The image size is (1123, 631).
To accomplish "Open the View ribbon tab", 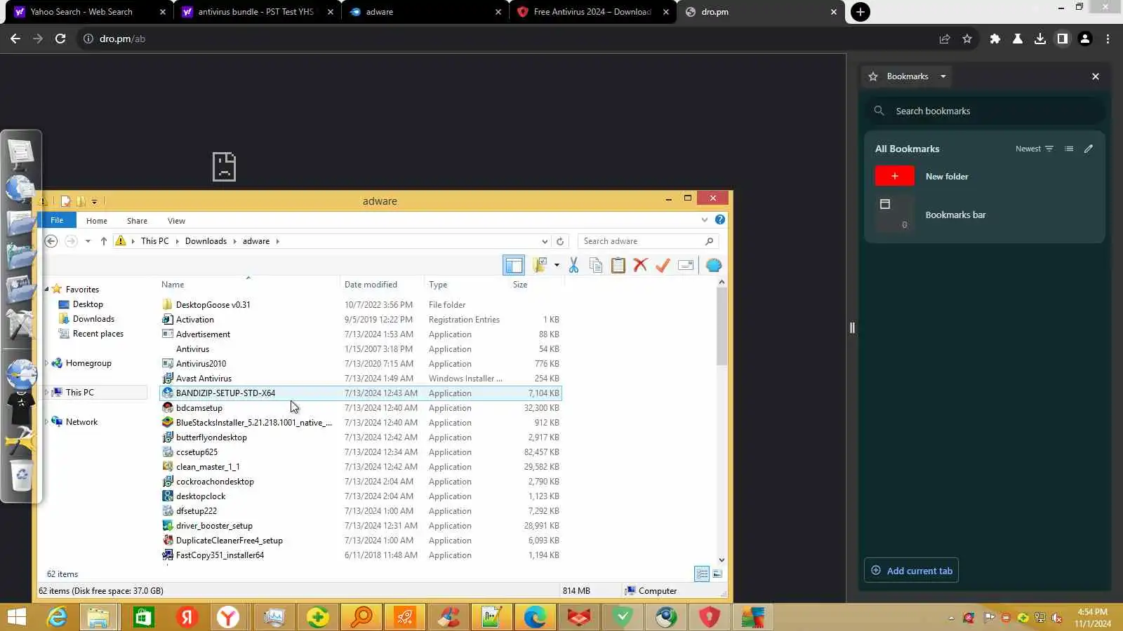I will coord(176,221).
